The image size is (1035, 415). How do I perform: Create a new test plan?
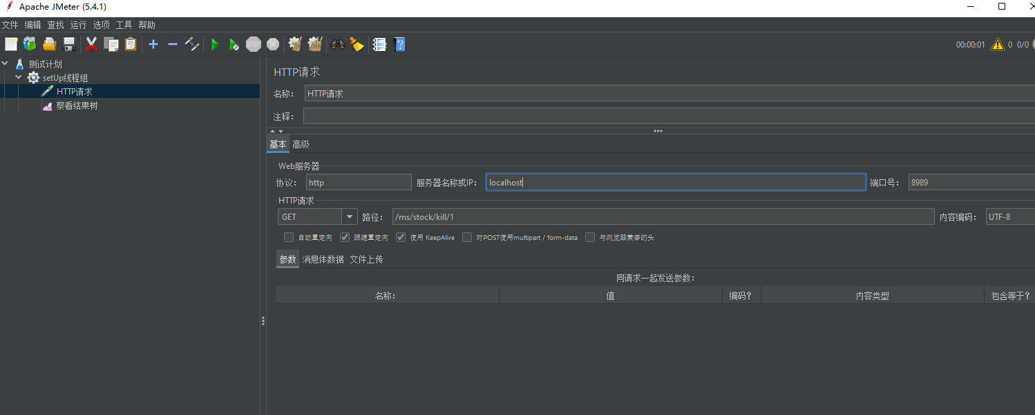(11, 44)
